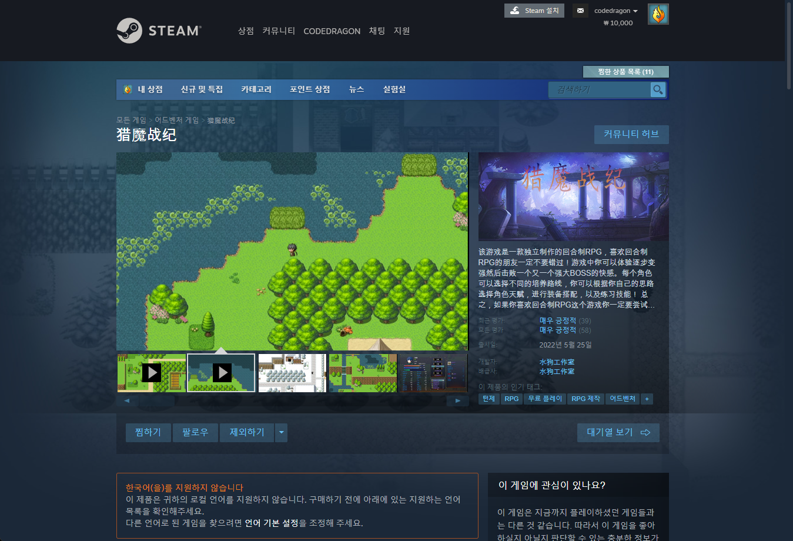This screenshot has height=541, width=793.
Task: Click the main gameplay video player
Action: 292,251
